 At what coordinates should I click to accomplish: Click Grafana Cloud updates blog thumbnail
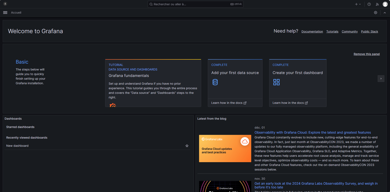225,148
